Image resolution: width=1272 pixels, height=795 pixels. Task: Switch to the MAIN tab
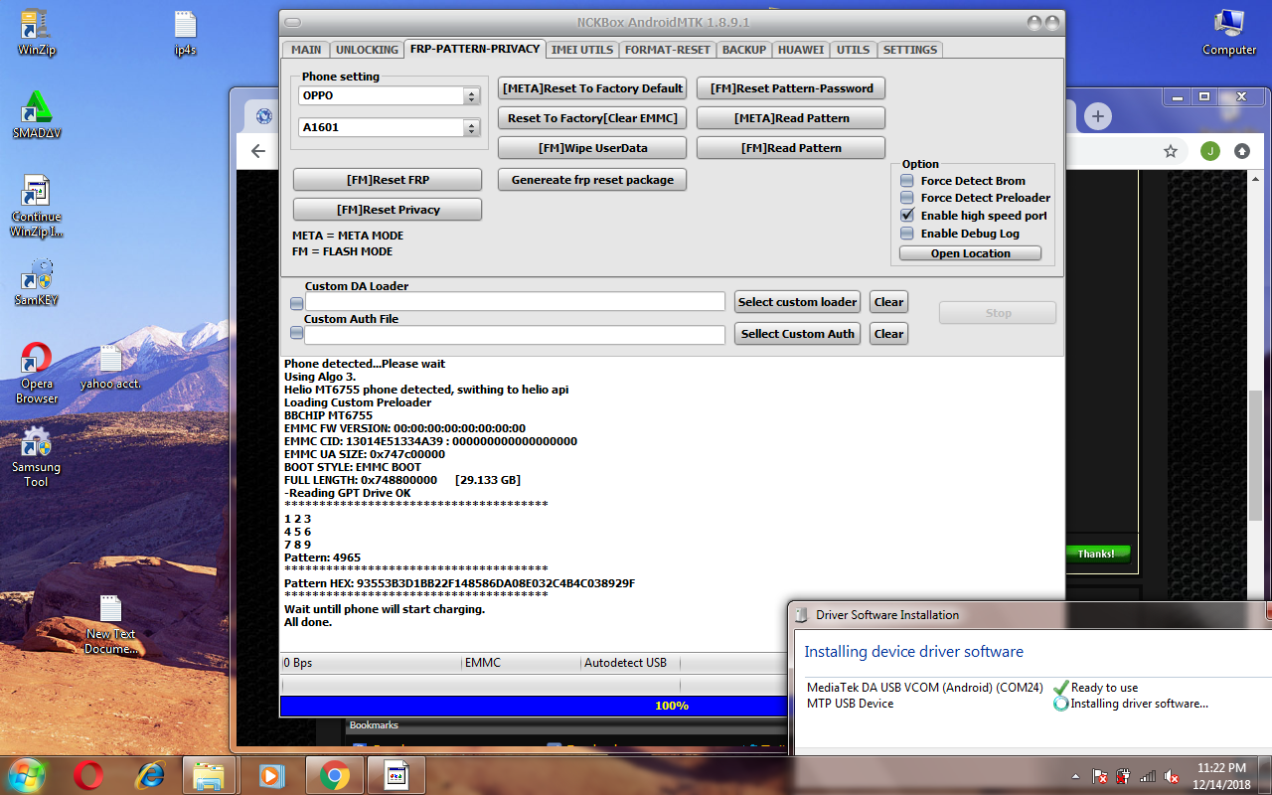pos(306,50)
